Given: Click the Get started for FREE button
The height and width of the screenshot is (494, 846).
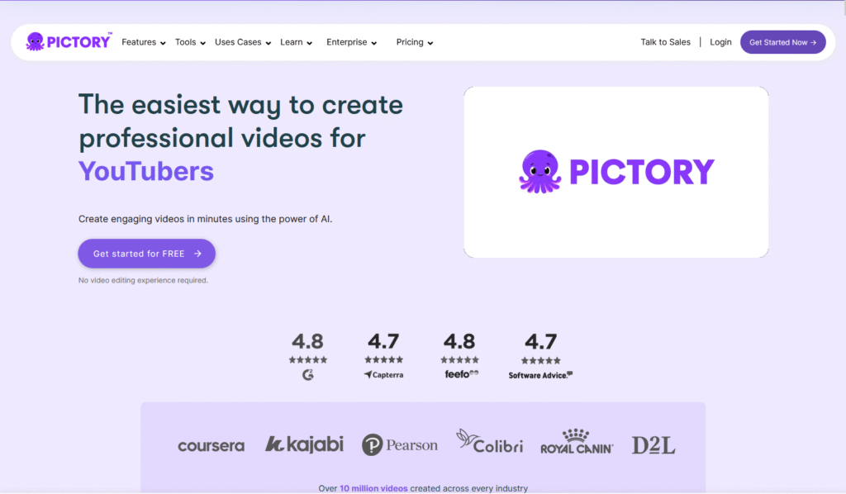Looking at the screenshot, I should point(146,254).
